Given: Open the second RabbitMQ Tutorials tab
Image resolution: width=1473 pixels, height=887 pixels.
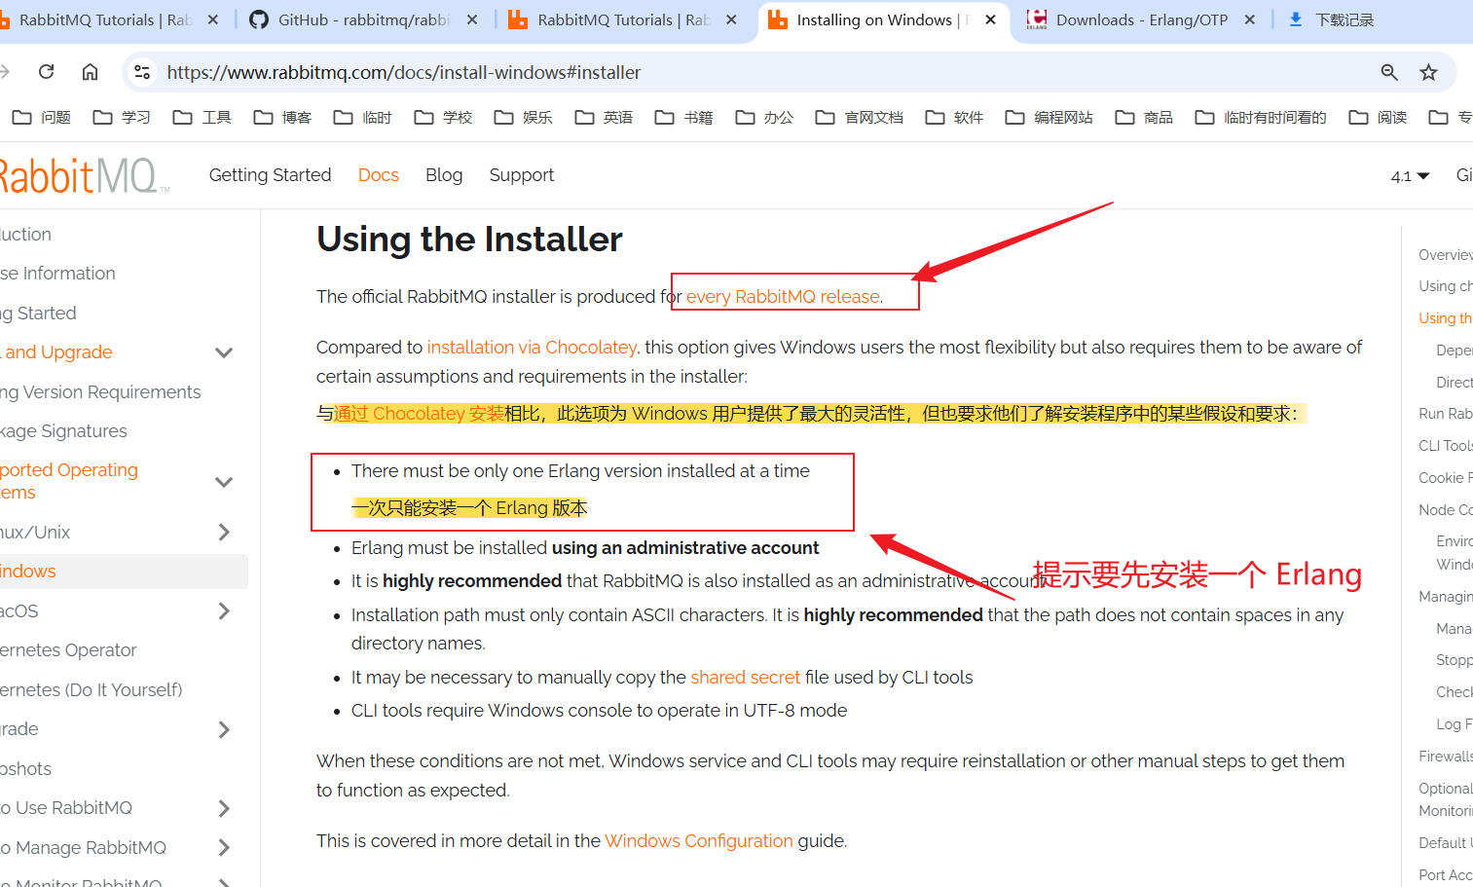Looking at the screenshot, I should pos(623,19).
